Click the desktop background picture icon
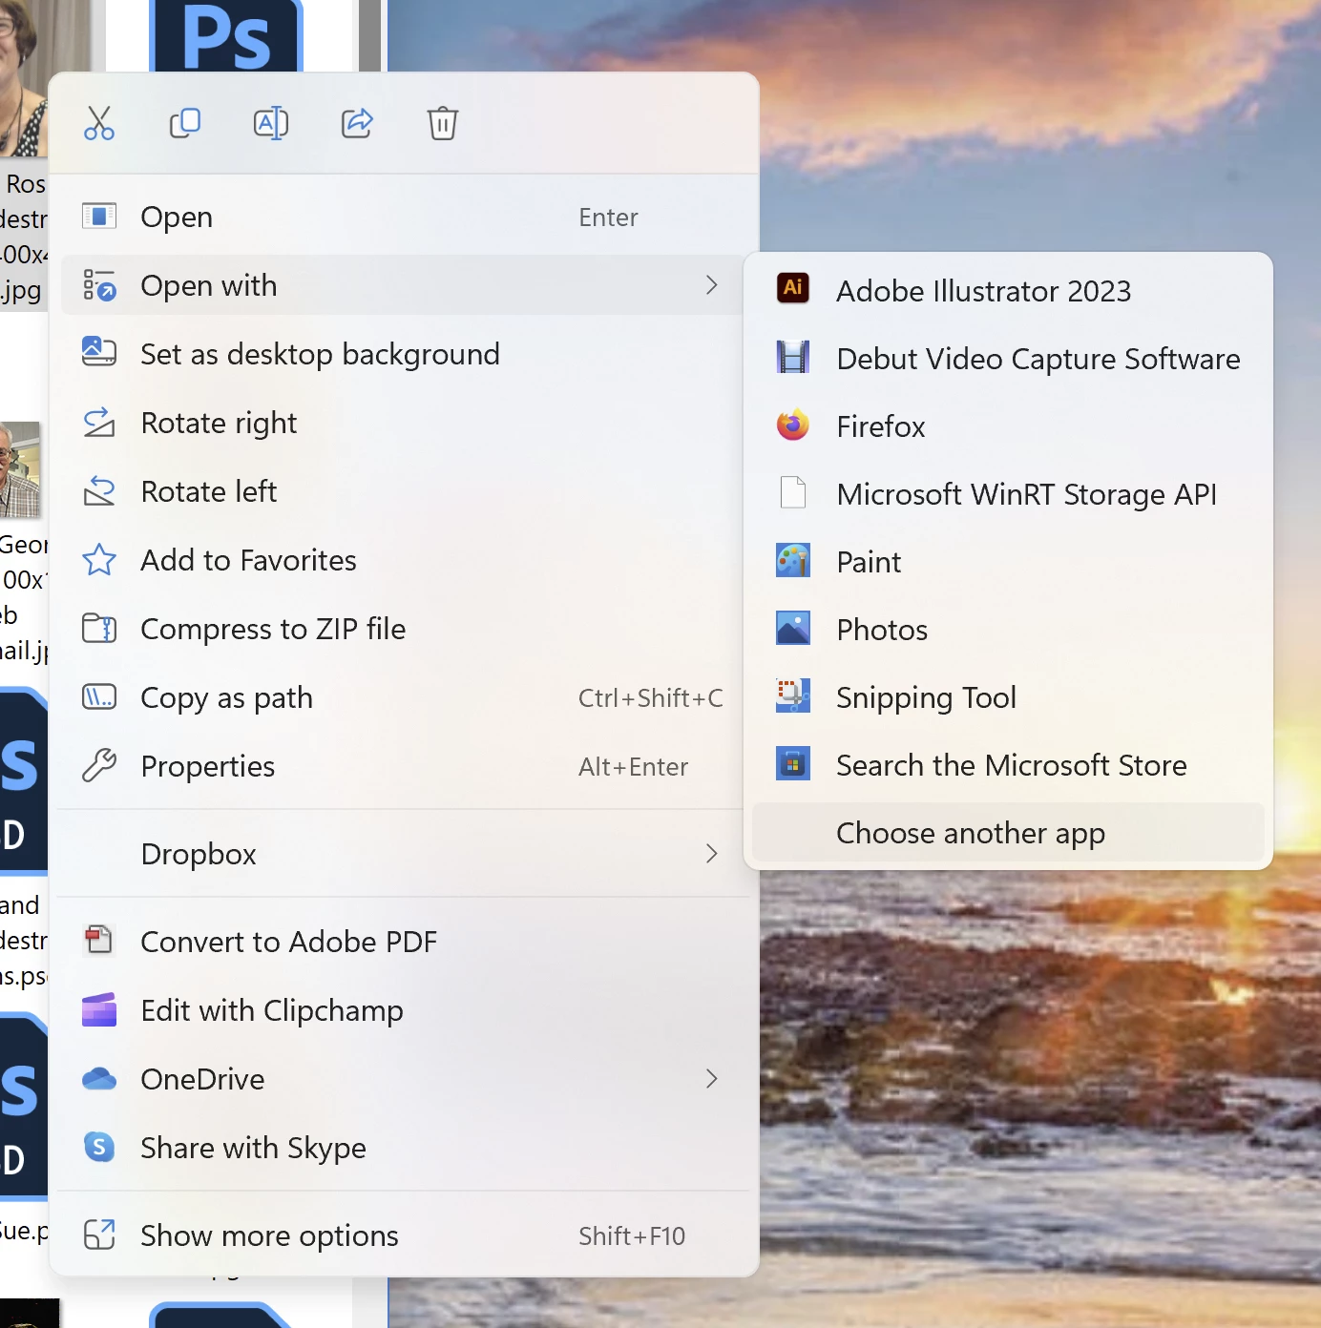 [x=99, y=352]
